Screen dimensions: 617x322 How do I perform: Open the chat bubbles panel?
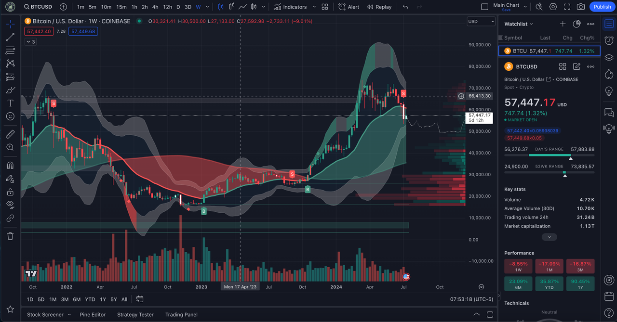pyautogui.click(x=609, y=112)
